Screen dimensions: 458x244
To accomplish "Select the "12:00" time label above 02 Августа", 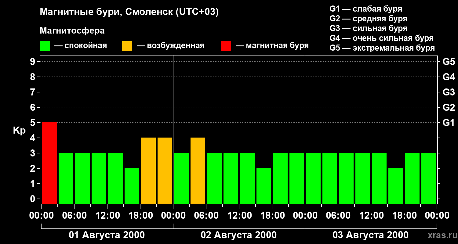I will (239, 216).
